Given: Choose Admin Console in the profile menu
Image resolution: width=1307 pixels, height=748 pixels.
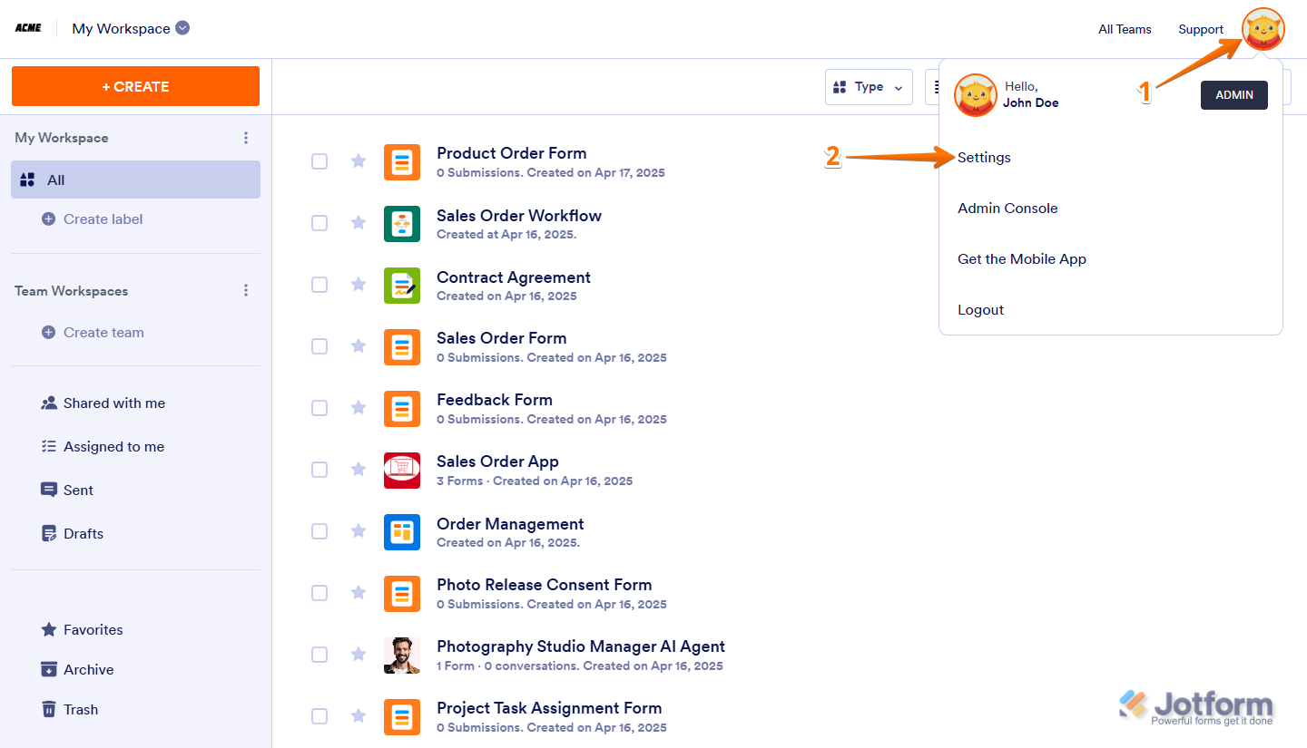Looking at the screenshot, I should click(x=1007, y=209).
